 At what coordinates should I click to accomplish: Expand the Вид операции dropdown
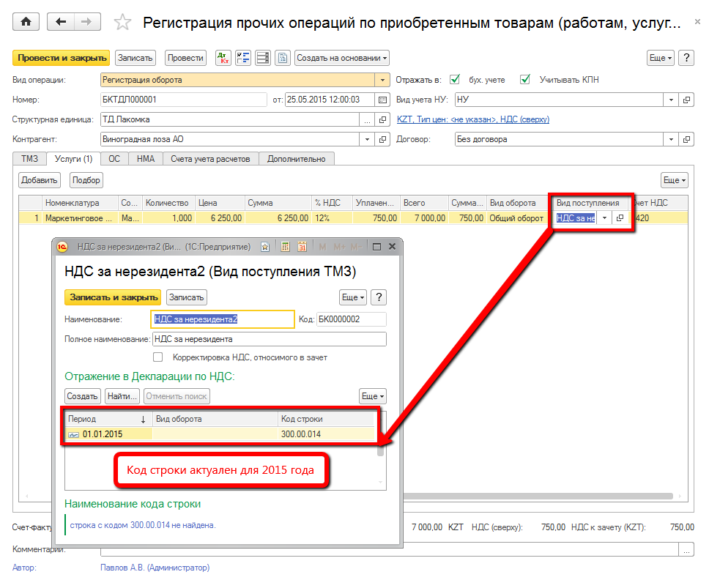point(382,80)
